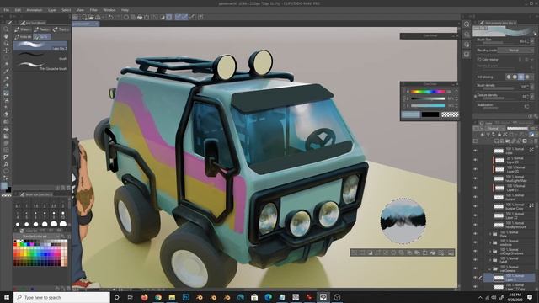Click the Brush density stepper arrows
The image size is (539, 303).
click(529, 87)
